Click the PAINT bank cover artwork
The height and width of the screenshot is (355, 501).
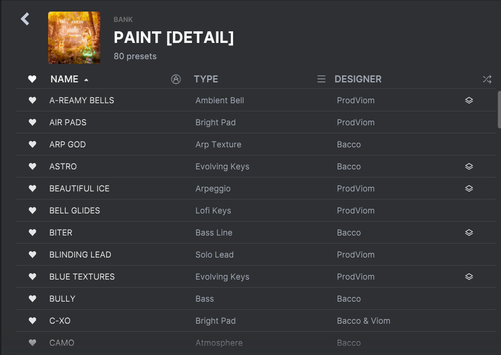point(74,38)
